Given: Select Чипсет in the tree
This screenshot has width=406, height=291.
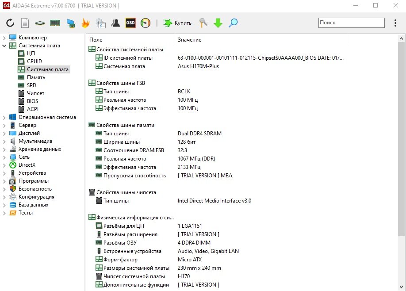Looking at the screenshot, I should (35, 93).
